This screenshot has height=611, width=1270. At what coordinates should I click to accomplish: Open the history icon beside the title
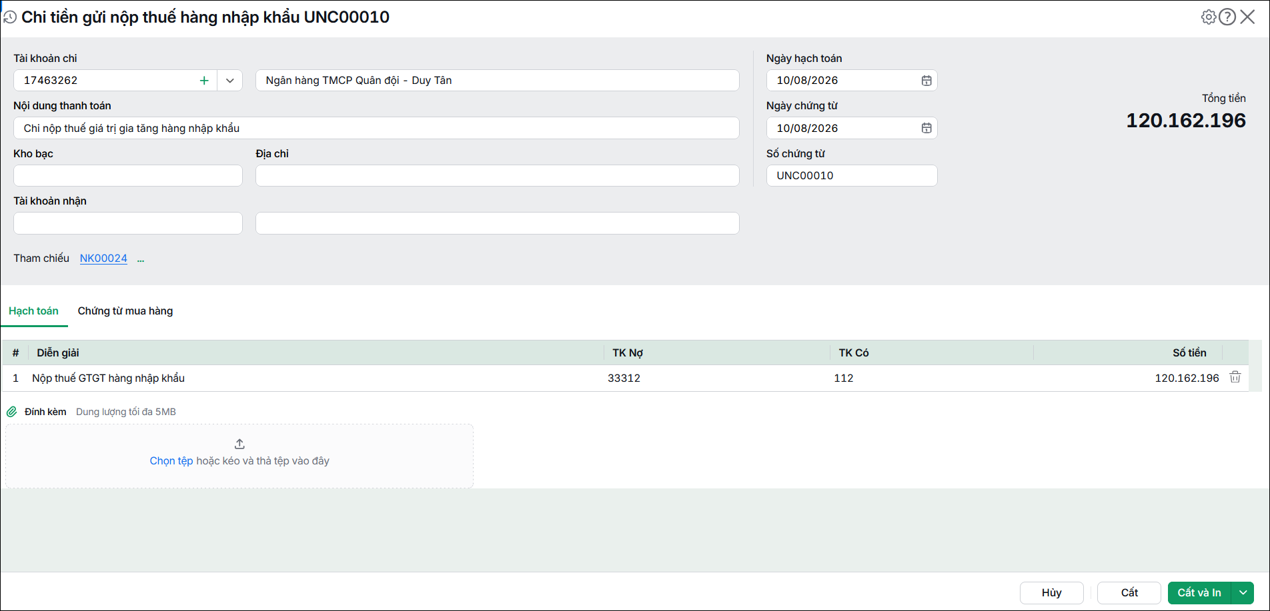click(x=9, y=17)
